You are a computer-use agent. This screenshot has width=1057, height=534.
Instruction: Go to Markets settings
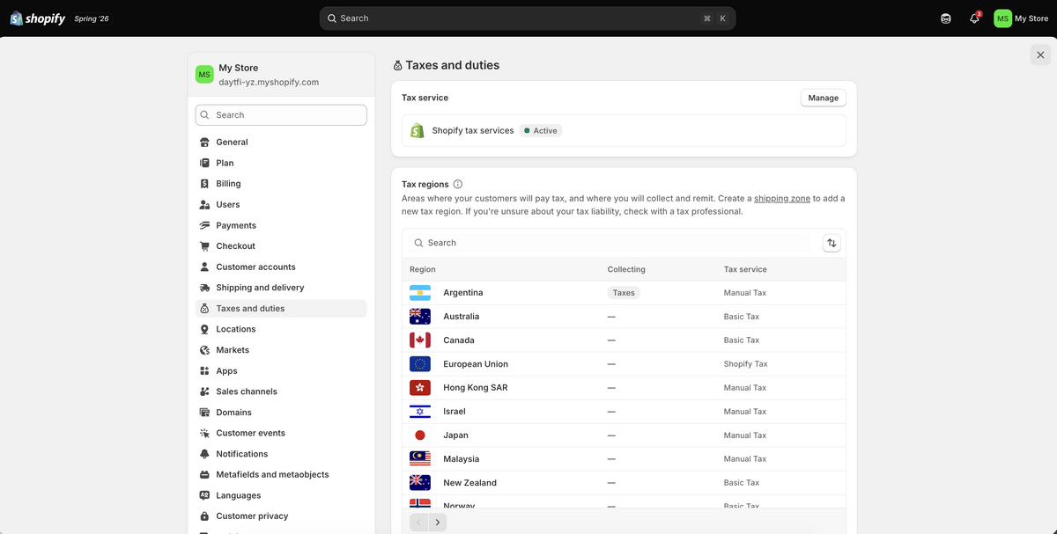point(281,350)
